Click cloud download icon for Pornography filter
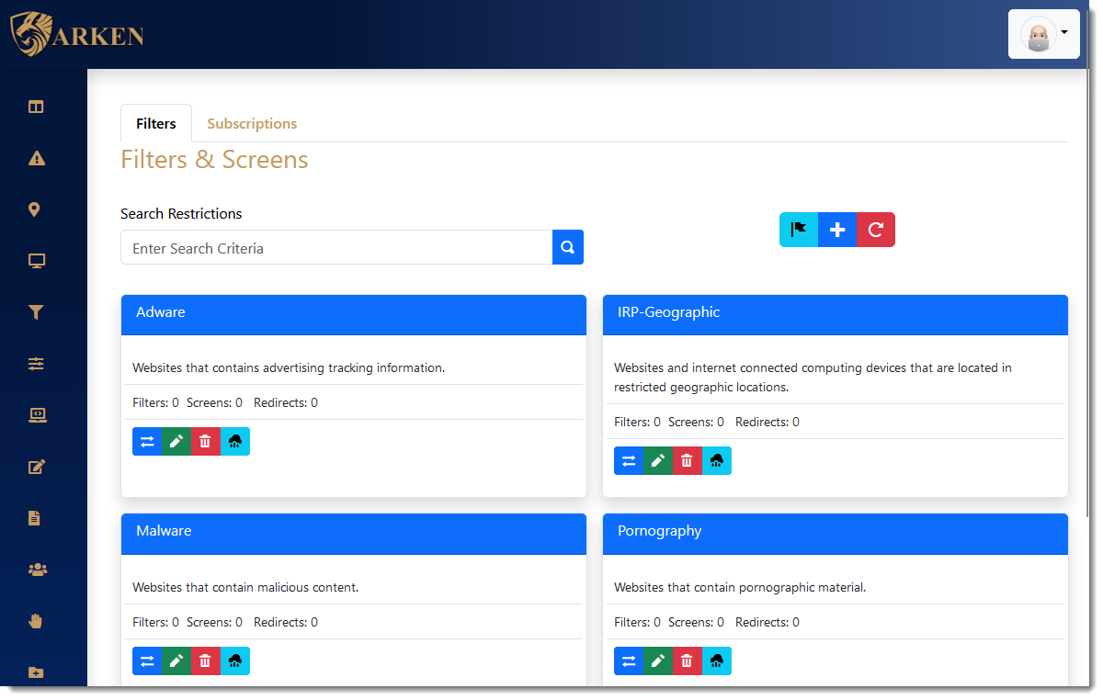This screenshot has height=700, width=1103. pyautogui.click(x=716, y=661)
